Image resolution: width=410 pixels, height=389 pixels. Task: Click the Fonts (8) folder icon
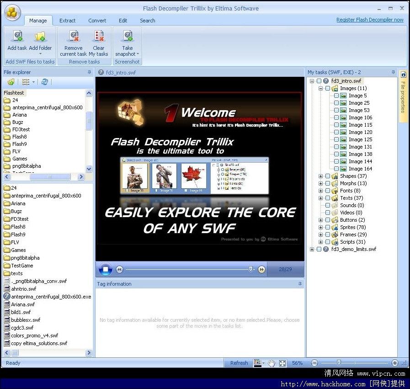(x=335, y=191)
